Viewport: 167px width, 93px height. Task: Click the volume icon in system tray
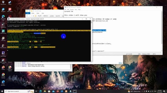pos(152,91)
